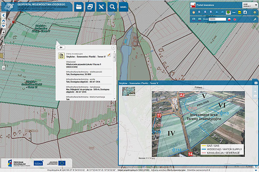
Task: Select the hand pan tool
Action: (x=194, y=12)
